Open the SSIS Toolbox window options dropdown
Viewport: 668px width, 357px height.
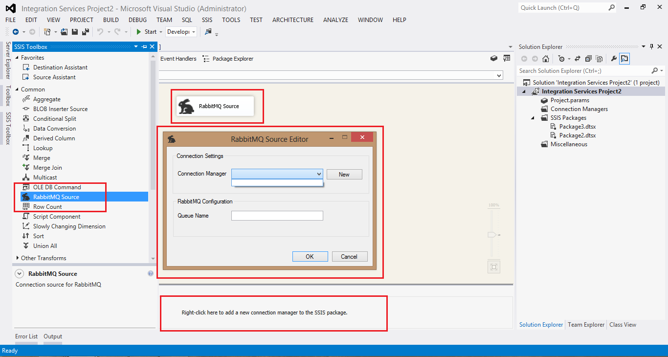pos(136,47)
